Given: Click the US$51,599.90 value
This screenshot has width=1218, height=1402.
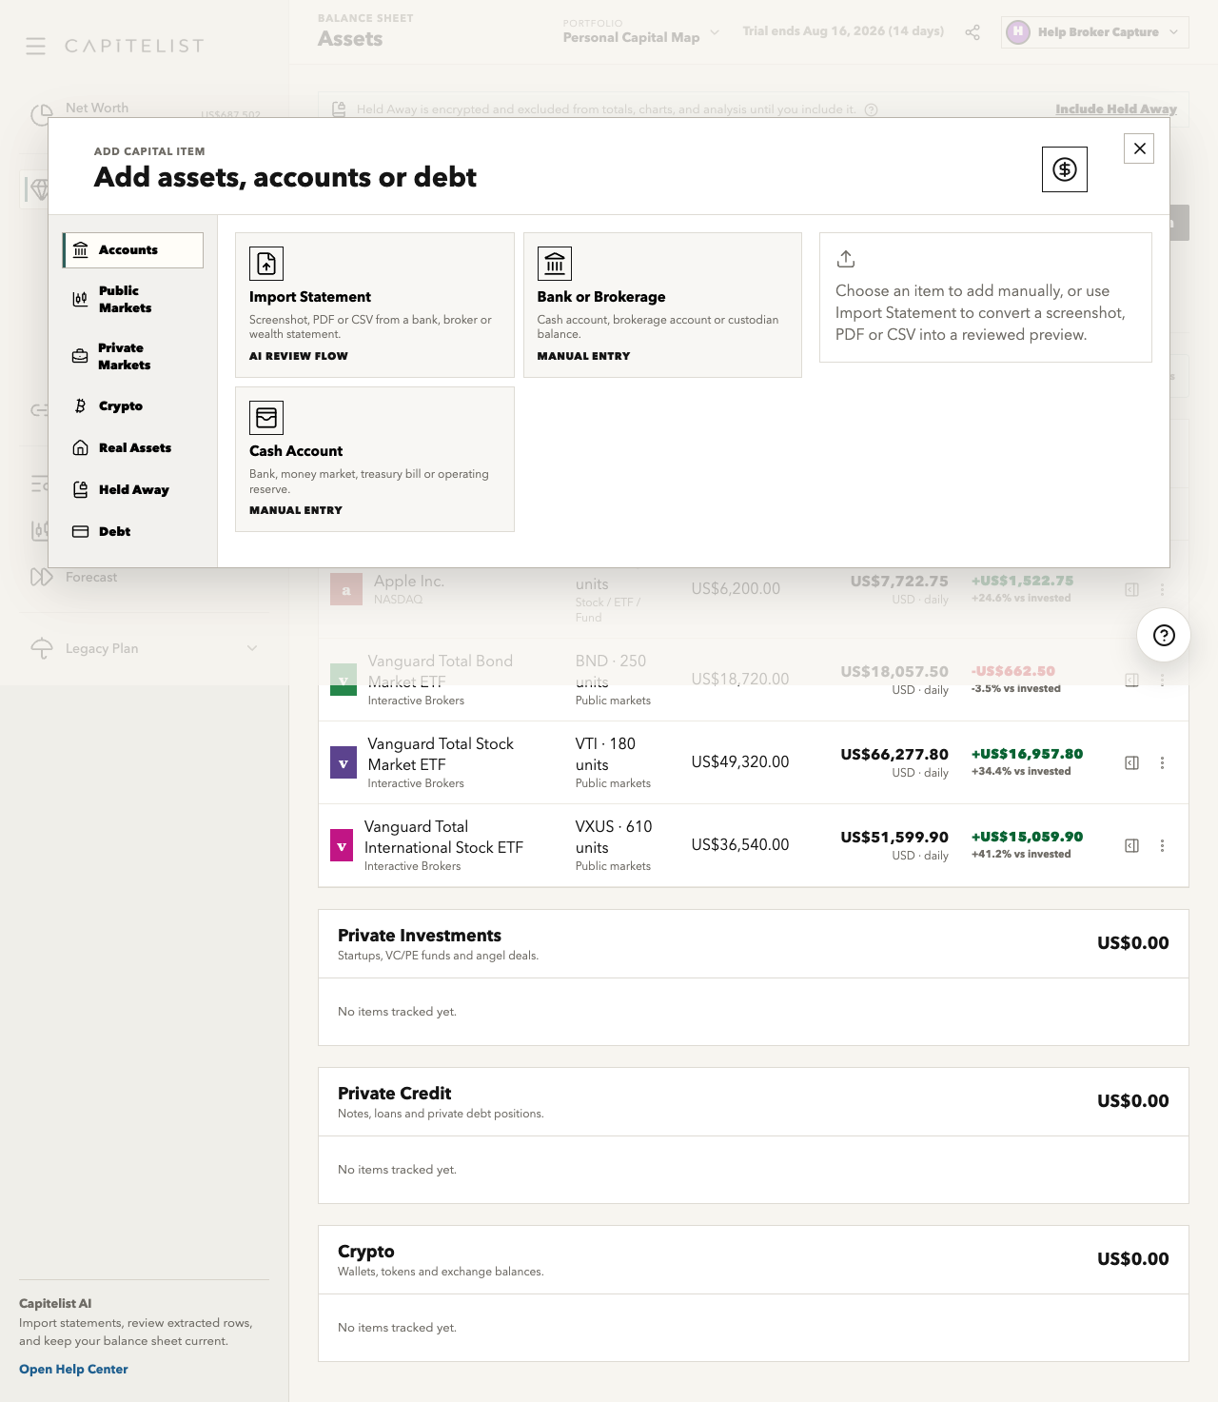Looking at the screenshot, I should click(894, 838).
